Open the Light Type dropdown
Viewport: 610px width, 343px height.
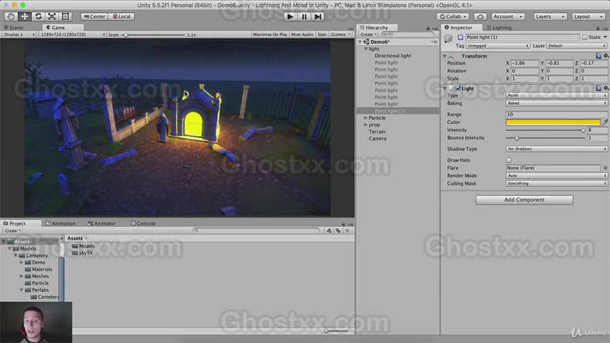point(557,96)
